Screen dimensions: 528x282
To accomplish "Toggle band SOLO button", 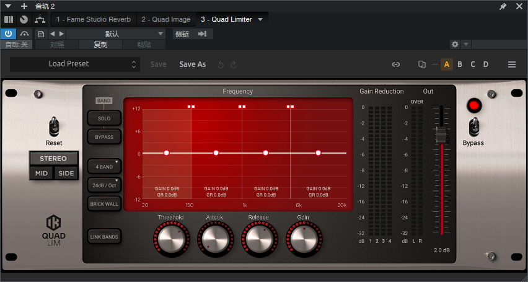I will point(104,118).
